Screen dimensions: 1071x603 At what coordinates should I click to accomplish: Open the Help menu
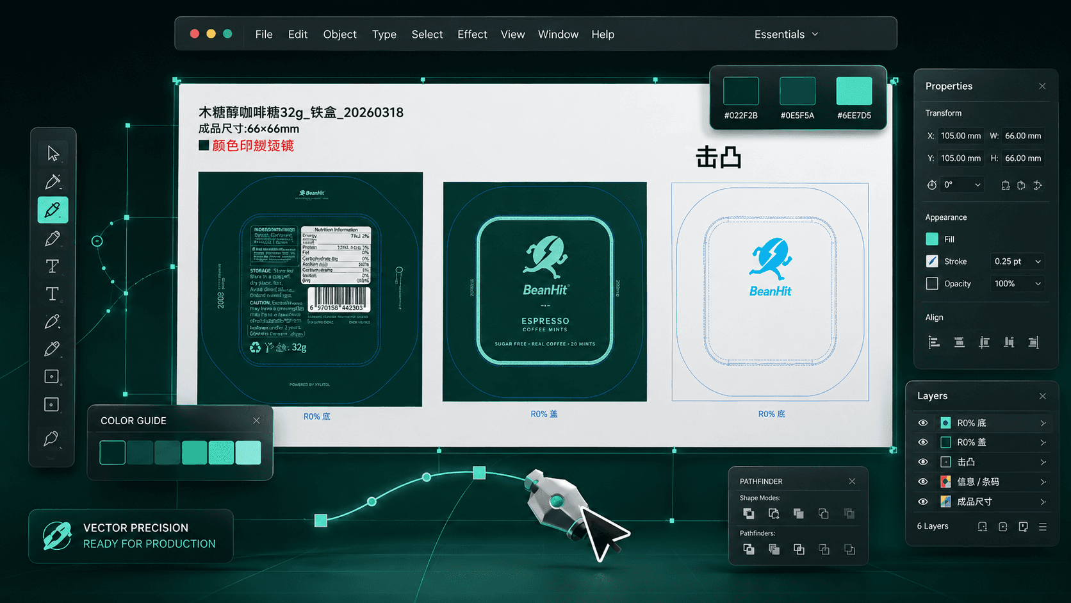click(603, 34)
